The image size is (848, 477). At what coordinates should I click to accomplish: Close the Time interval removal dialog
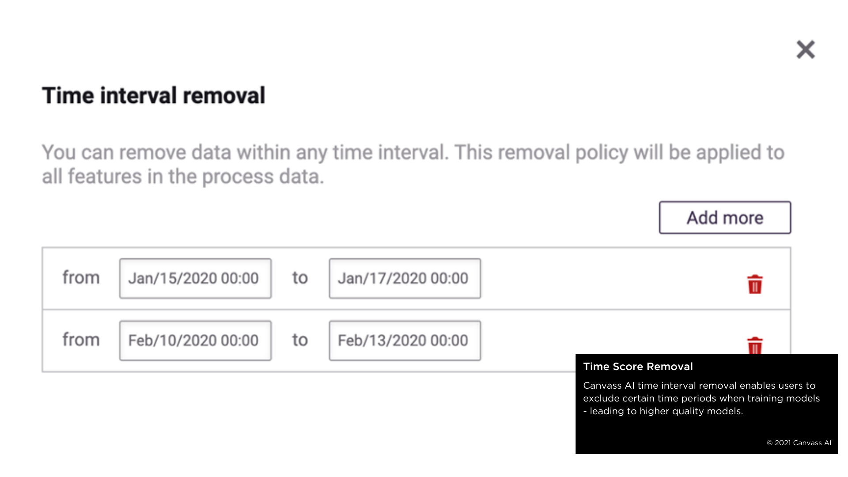pos(806,49)
